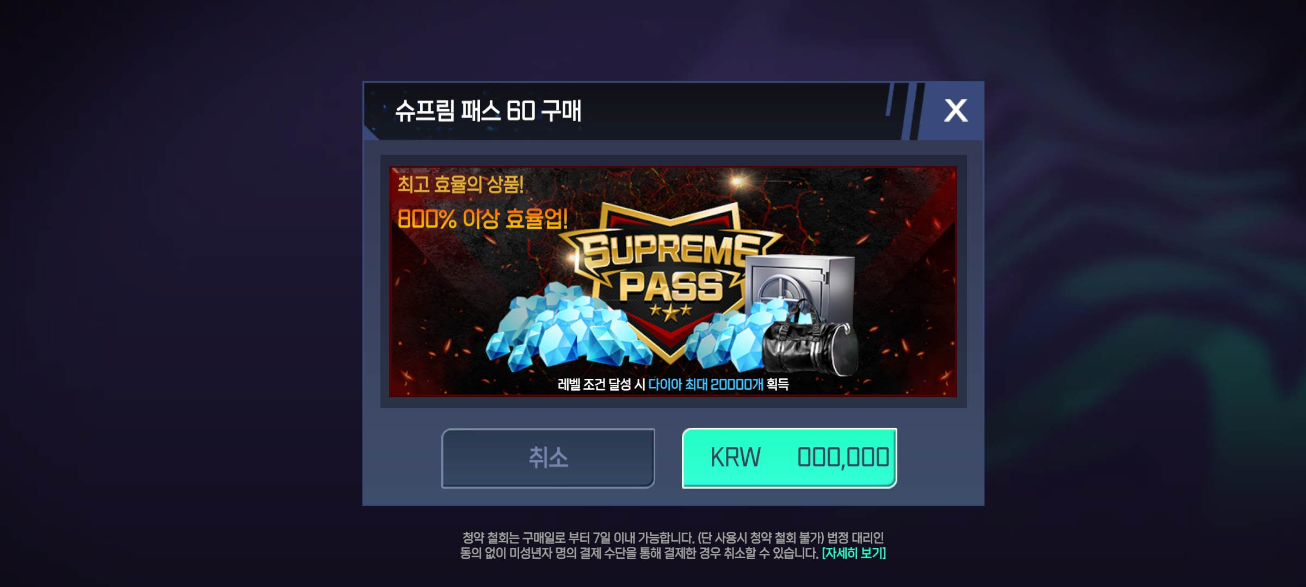Click the three gold stars under PASS
The width and height of the screenshot is (1306, 587).
click(x=670, y=311)
